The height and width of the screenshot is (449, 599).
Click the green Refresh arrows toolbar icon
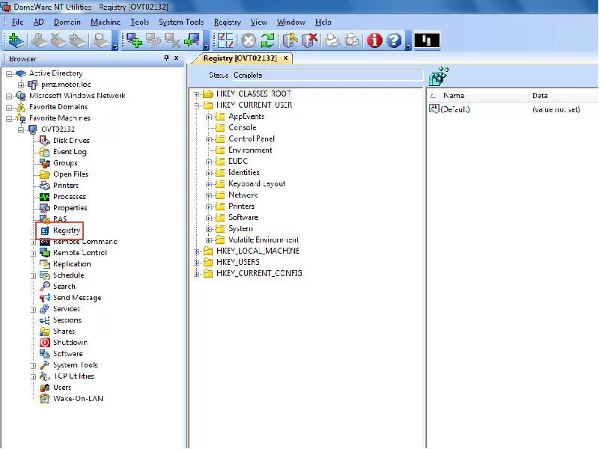(x=268, y=40)
